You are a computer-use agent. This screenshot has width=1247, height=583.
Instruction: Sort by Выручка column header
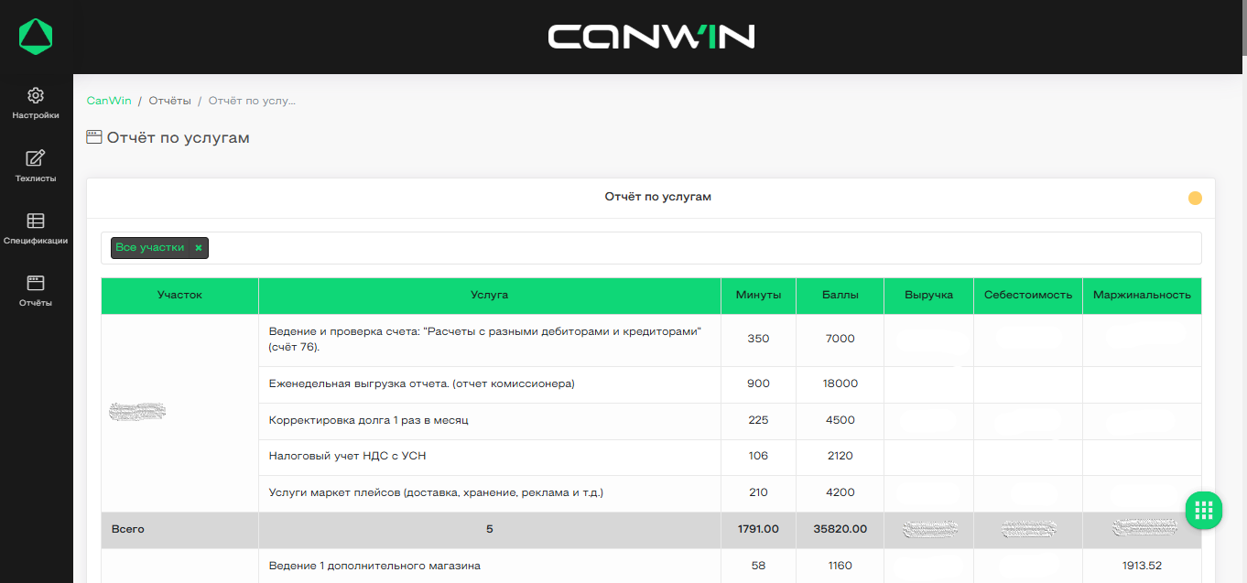click(928, 295)
